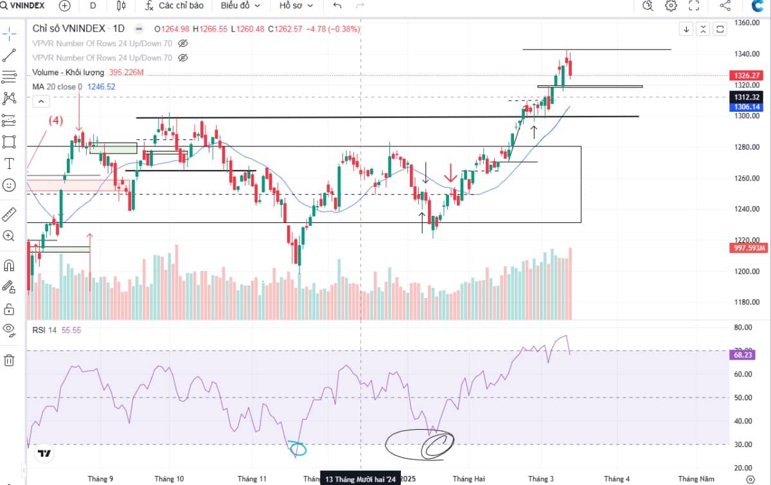Hide all drawings with eye icon
The image size is (771, 485).
click(x=9, y=330)
